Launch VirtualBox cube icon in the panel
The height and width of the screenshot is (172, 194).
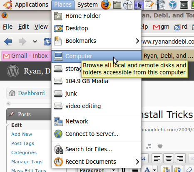click(x=173, y=5)
